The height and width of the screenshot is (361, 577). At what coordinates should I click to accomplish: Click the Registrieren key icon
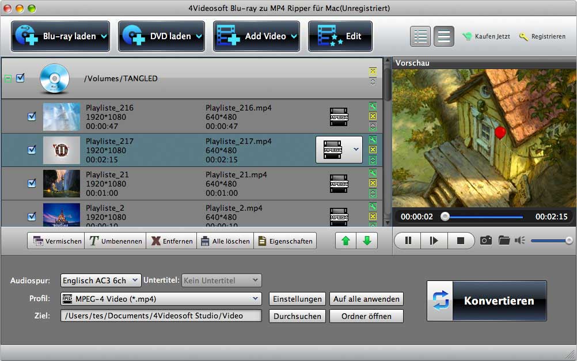click(x=523, y=36)
